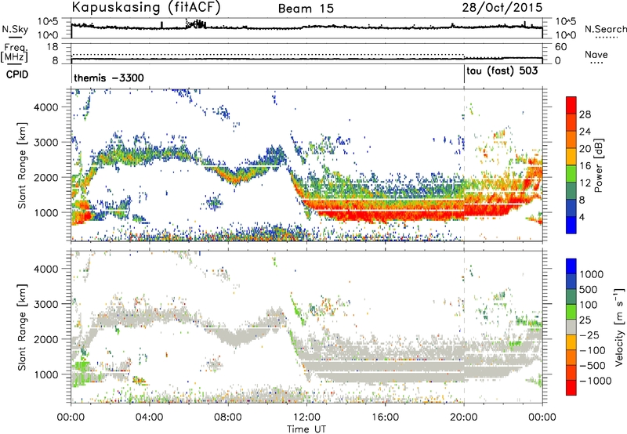Click the 'Kapuskasing (fitACF)' title text

pos(146,7)
